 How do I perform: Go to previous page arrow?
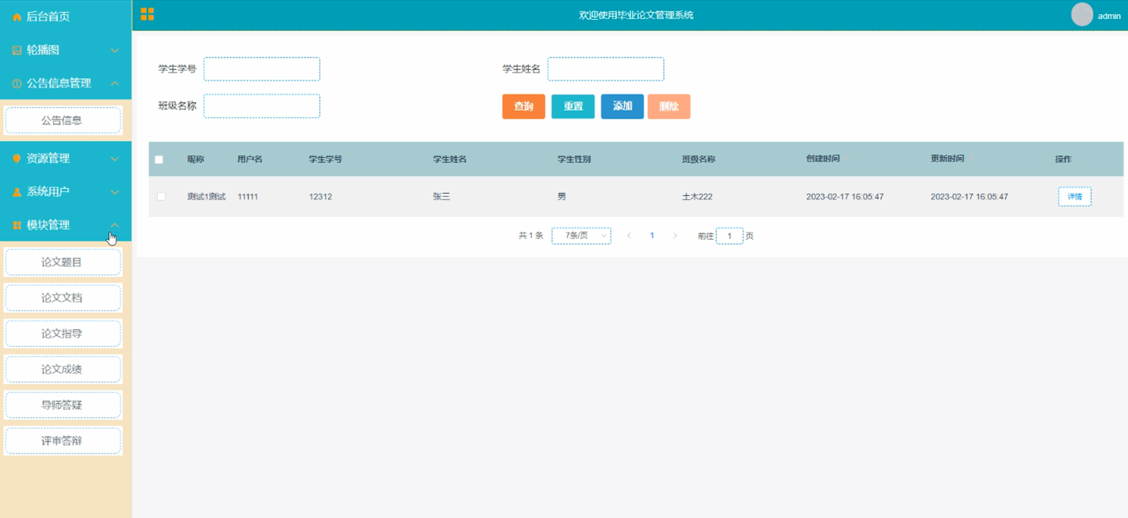[629, 236]
